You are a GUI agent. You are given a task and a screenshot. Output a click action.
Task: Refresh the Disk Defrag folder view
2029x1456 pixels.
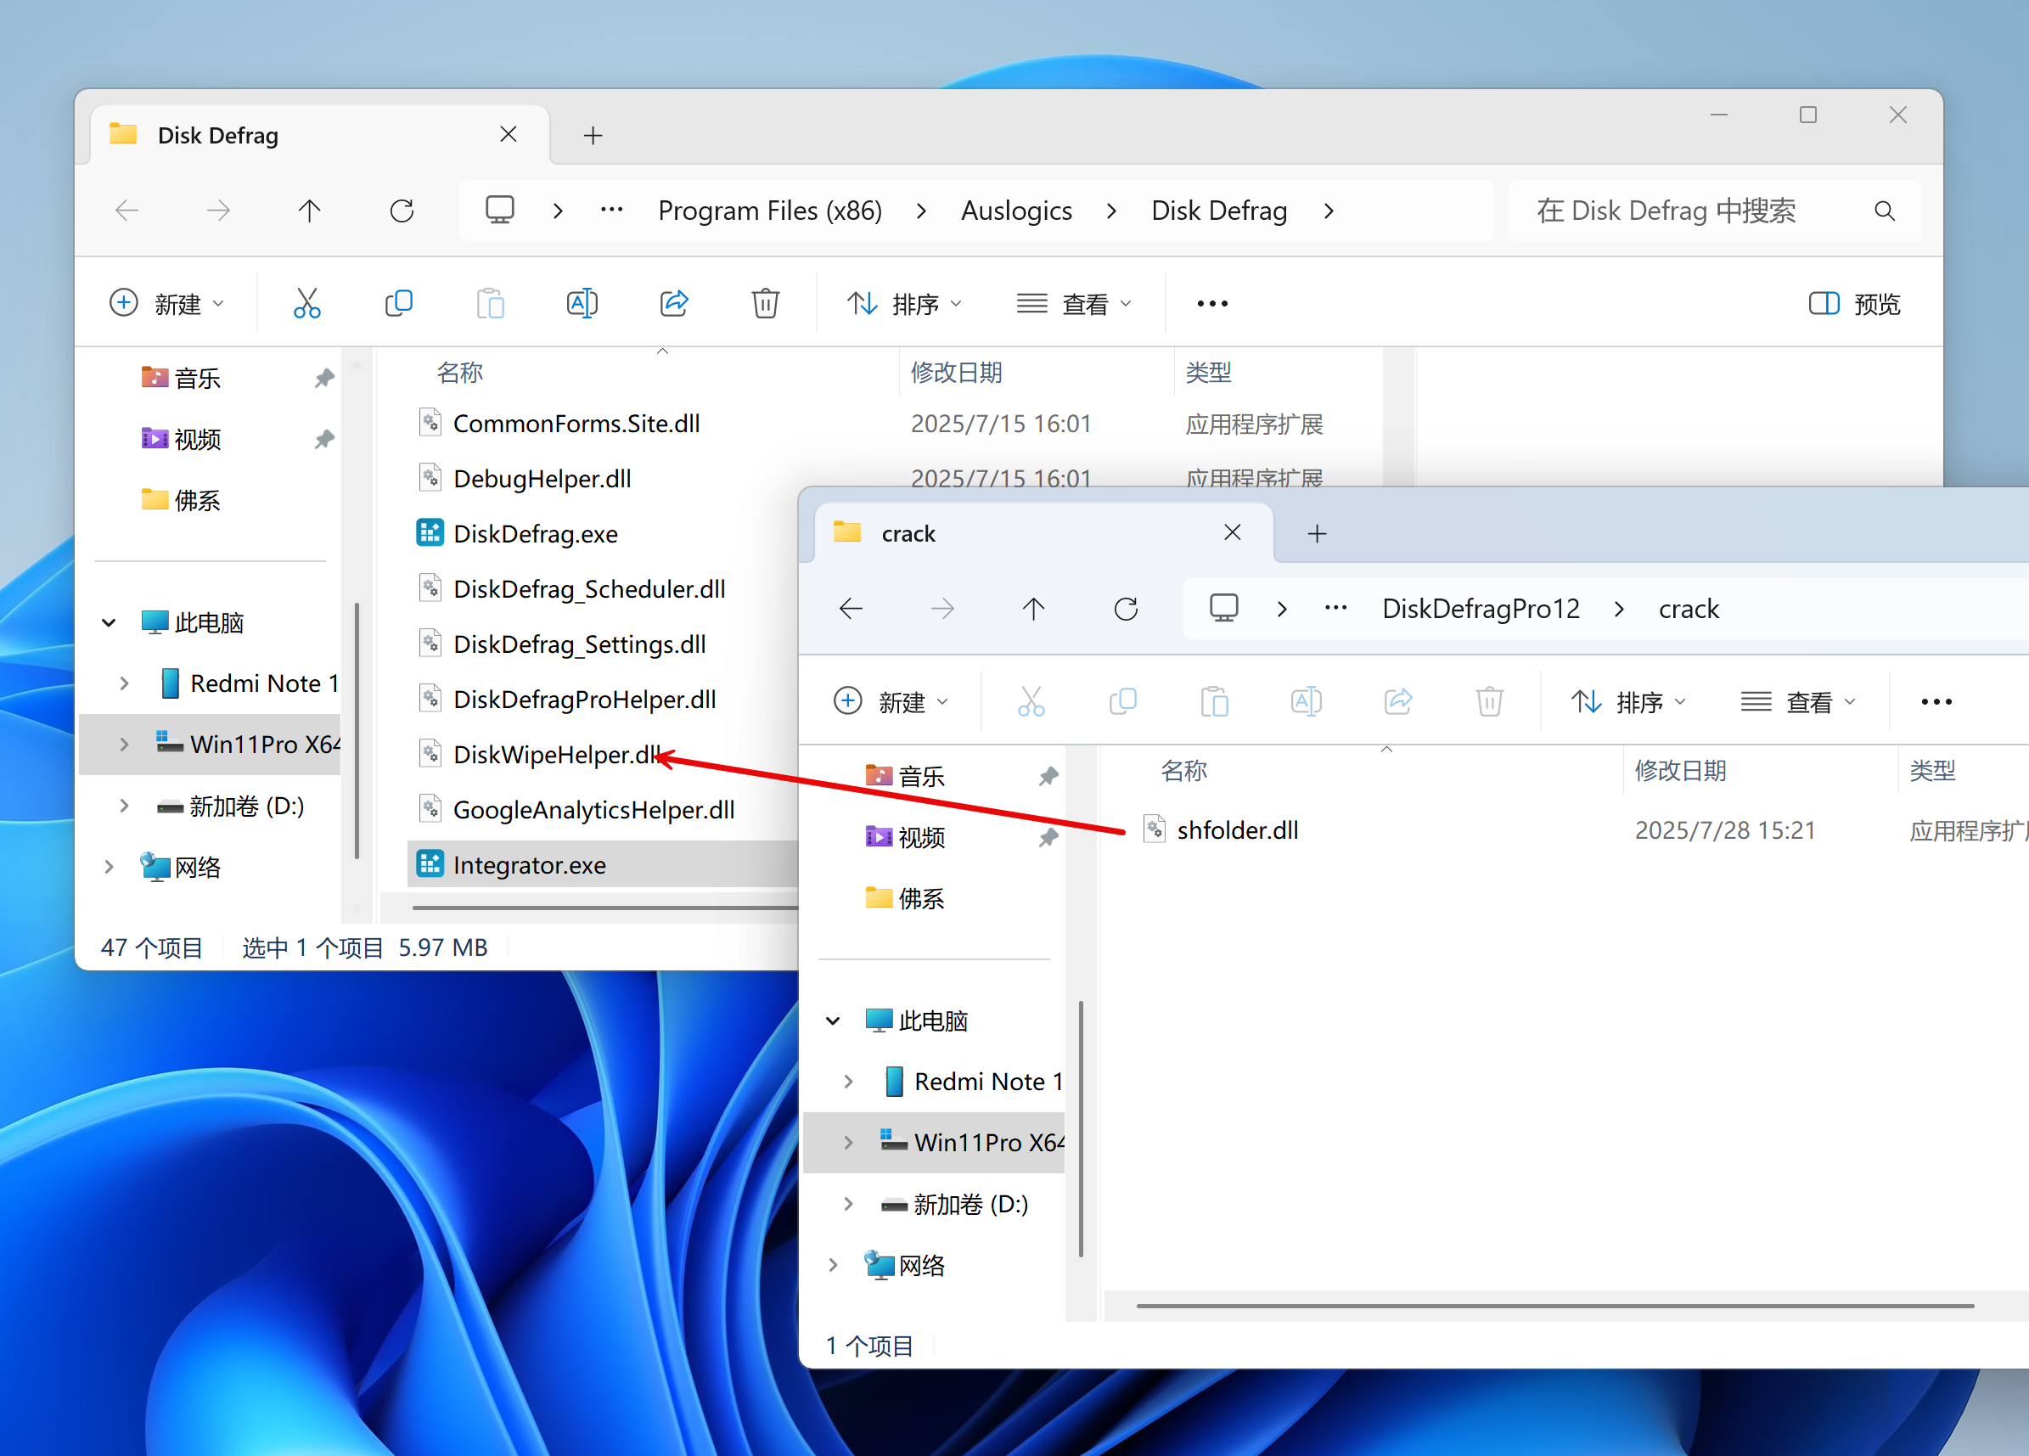point(402,211)
